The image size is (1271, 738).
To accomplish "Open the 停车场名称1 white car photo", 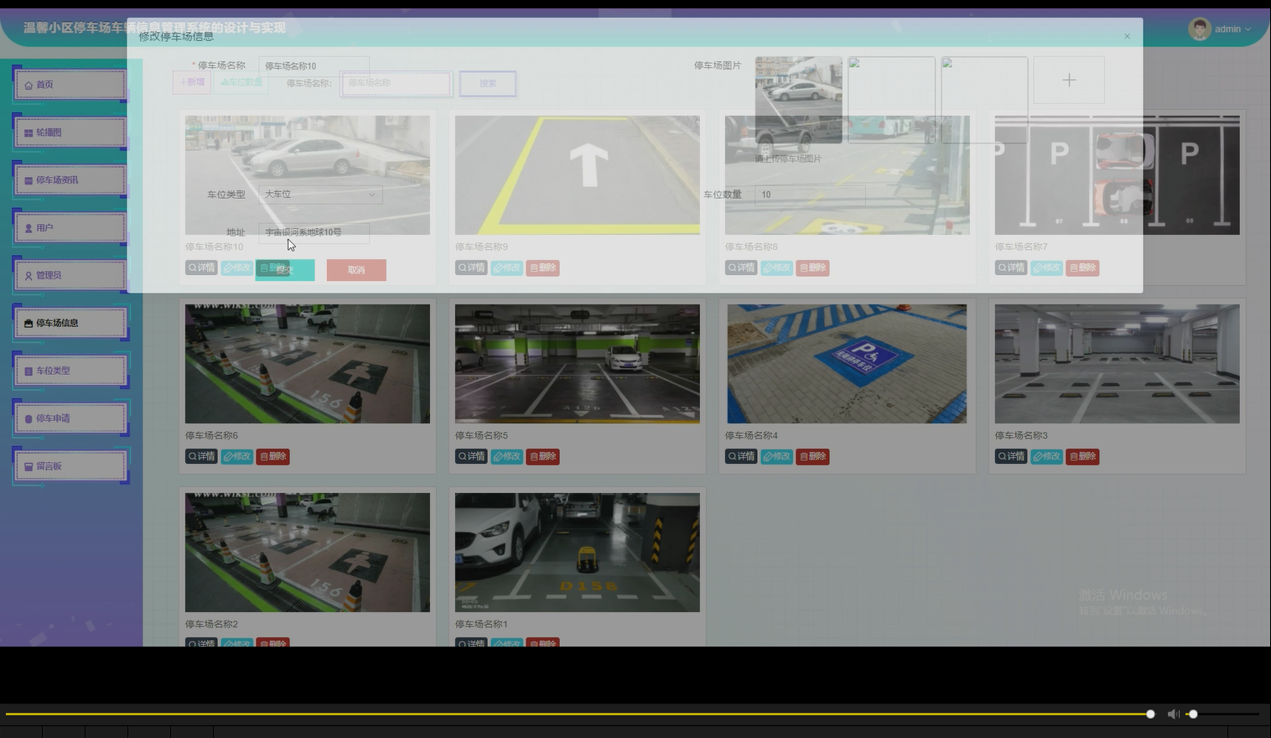I will coord(578,553).
